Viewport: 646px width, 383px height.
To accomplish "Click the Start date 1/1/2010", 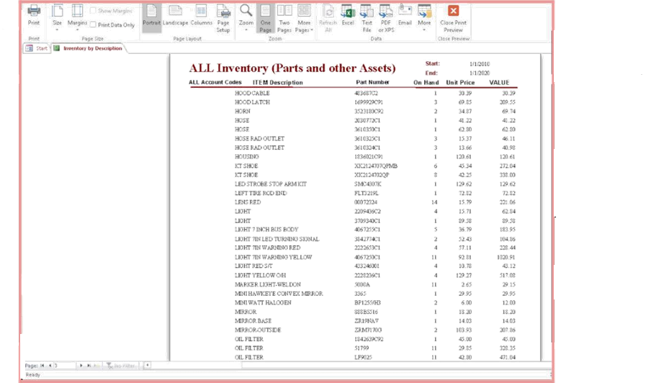I will coord(480,64).
